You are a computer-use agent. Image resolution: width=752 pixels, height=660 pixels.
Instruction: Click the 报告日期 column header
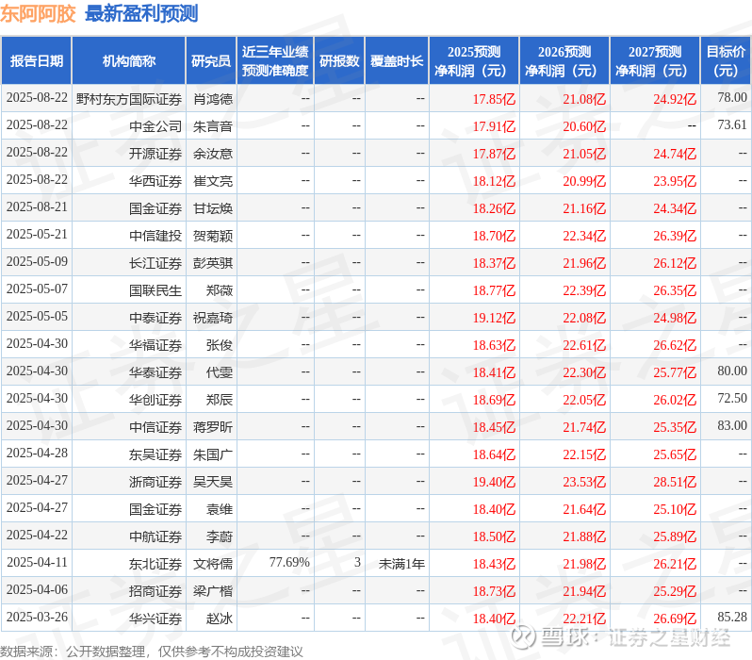click(x=37, y=61)
